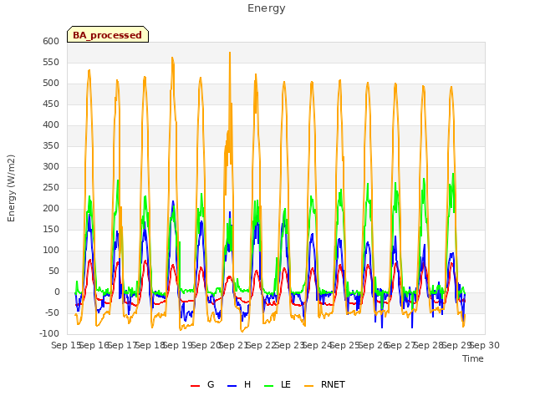Click the 100 y-axis tick label
This screenshot has width=535, height=401.
(51, 251)
